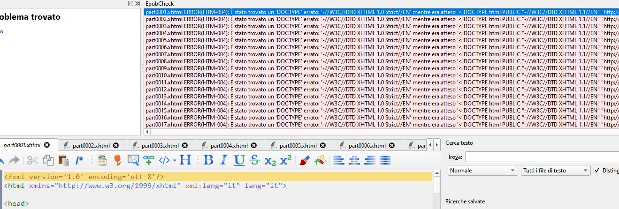Click the insert hyperlink icon

click(x=149, y=160)
